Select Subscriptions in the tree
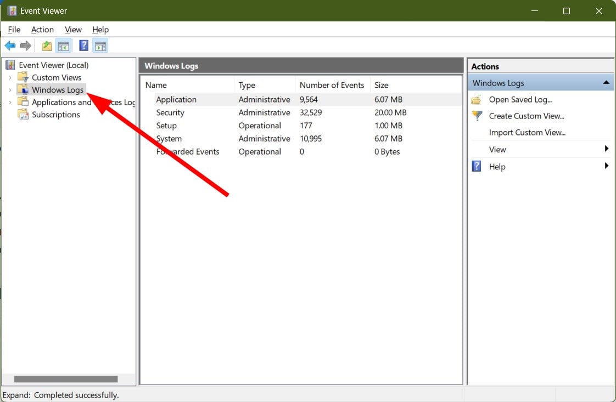This screenshot has height=402, width=616. click(x=56, y=115)
